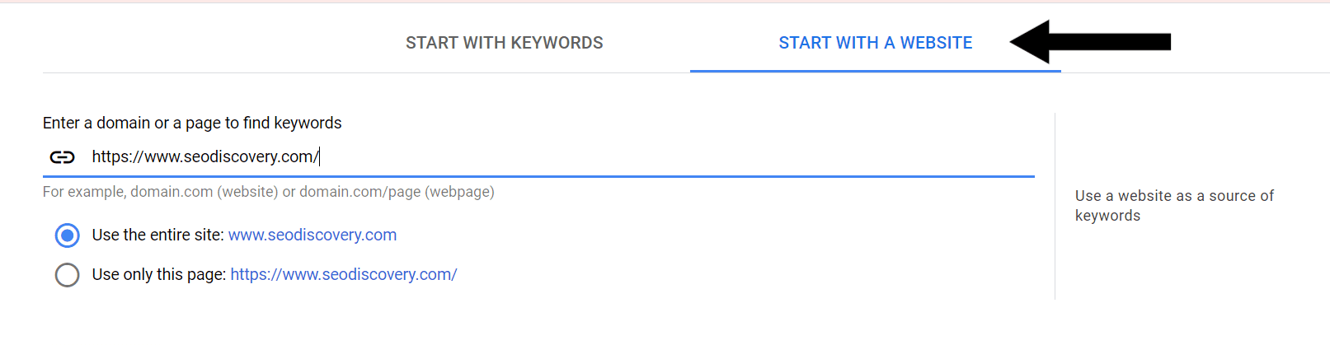Click the 'Use only this page:' label text

tap(159, 274)
